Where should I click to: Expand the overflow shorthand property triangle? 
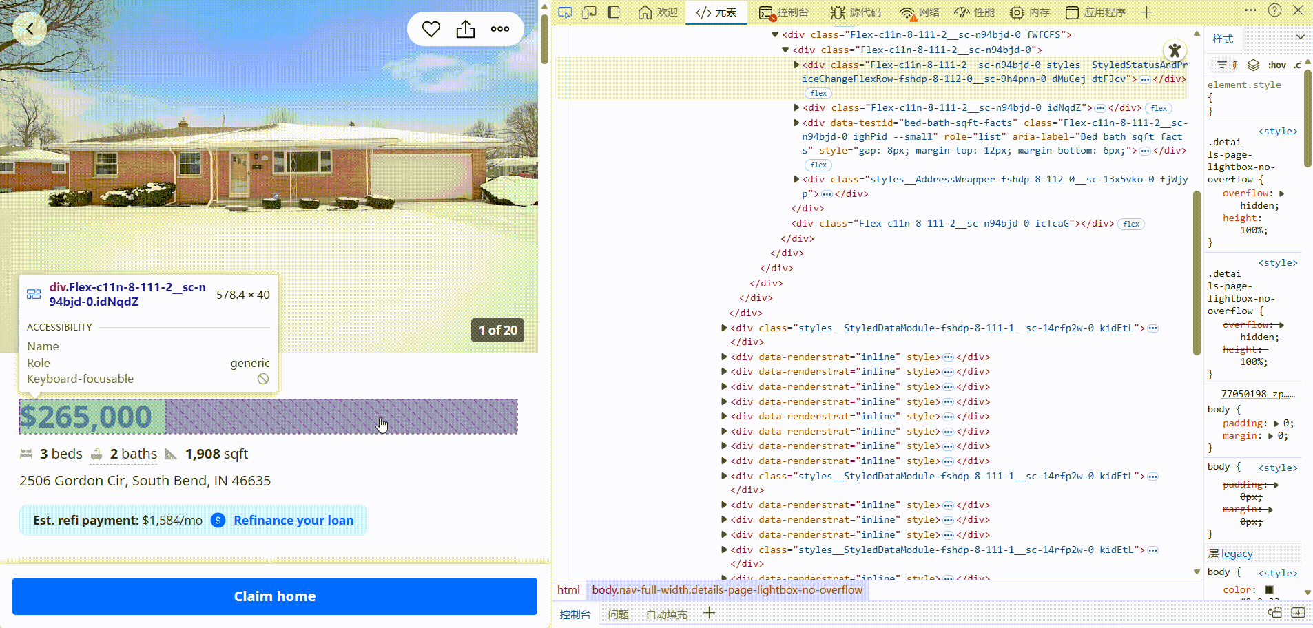(1281, 193)
